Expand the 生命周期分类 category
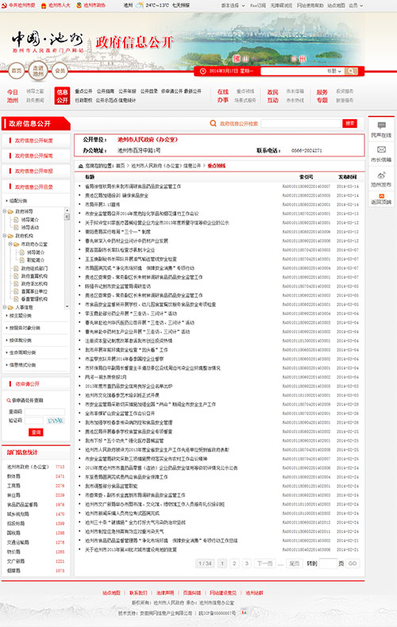Image resolution: width=397 pixels, height=627 pixels. [21, 352]
